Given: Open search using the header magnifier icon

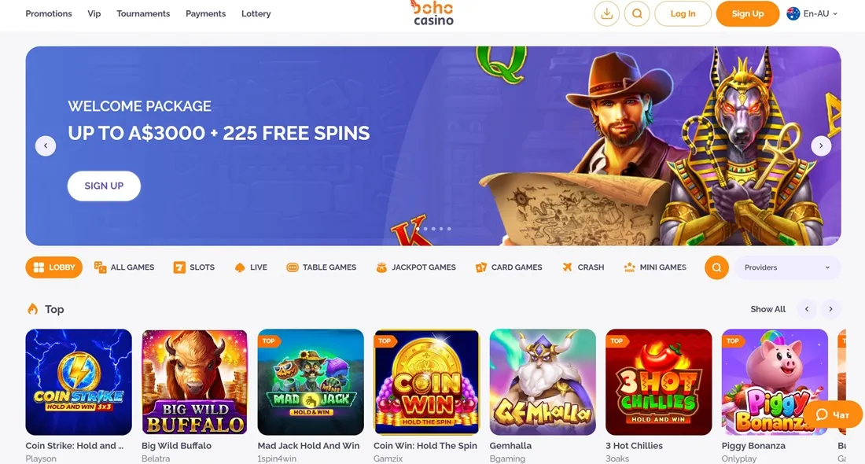Looking at the screenshot, I should [637, 14].
